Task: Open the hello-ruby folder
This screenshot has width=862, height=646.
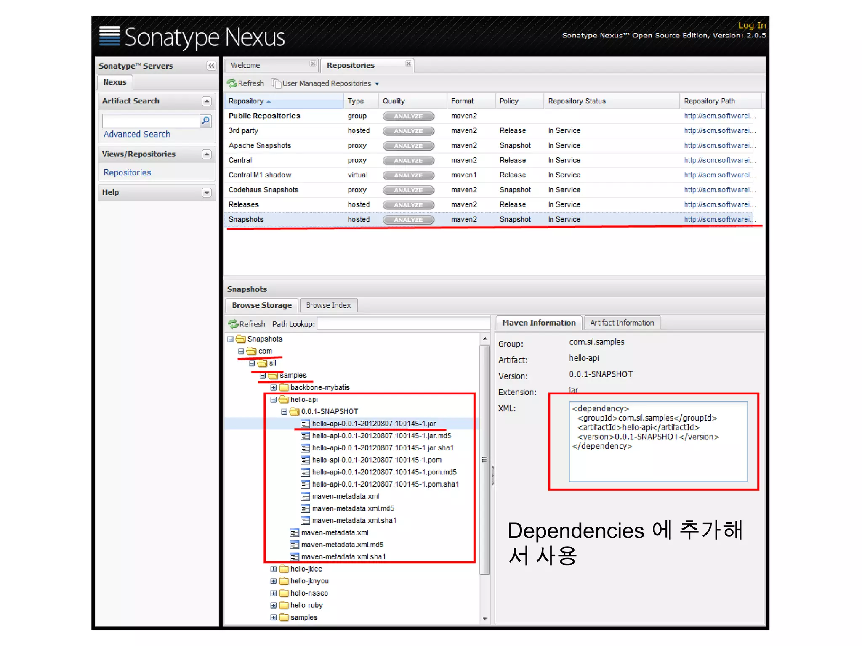Action: point(306,605)
